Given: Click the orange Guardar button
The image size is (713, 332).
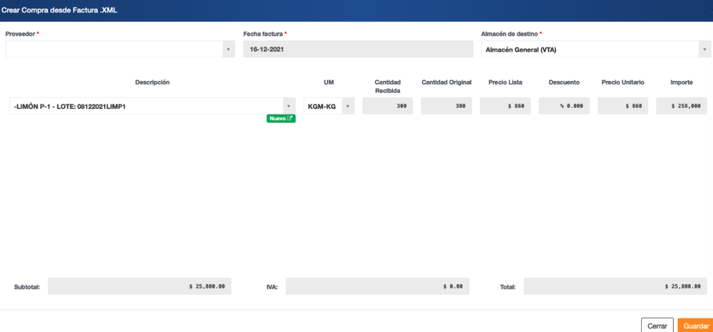Looking at the screenshot, I should point(696,326).
